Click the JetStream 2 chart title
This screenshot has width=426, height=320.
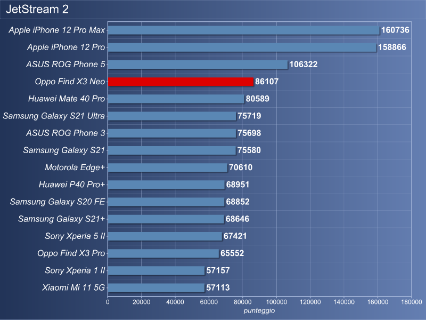pyautogui.click(x=37, y=9)
